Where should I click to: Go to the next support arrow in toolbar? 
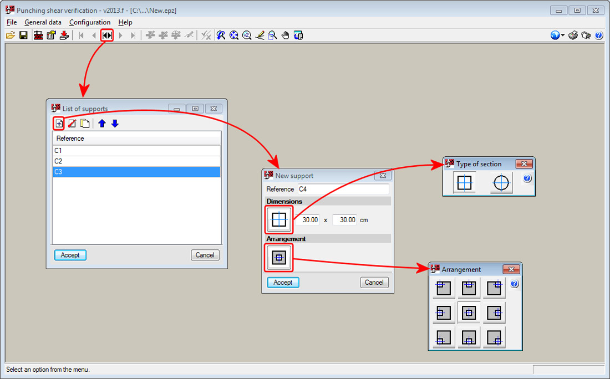(120, 35)
